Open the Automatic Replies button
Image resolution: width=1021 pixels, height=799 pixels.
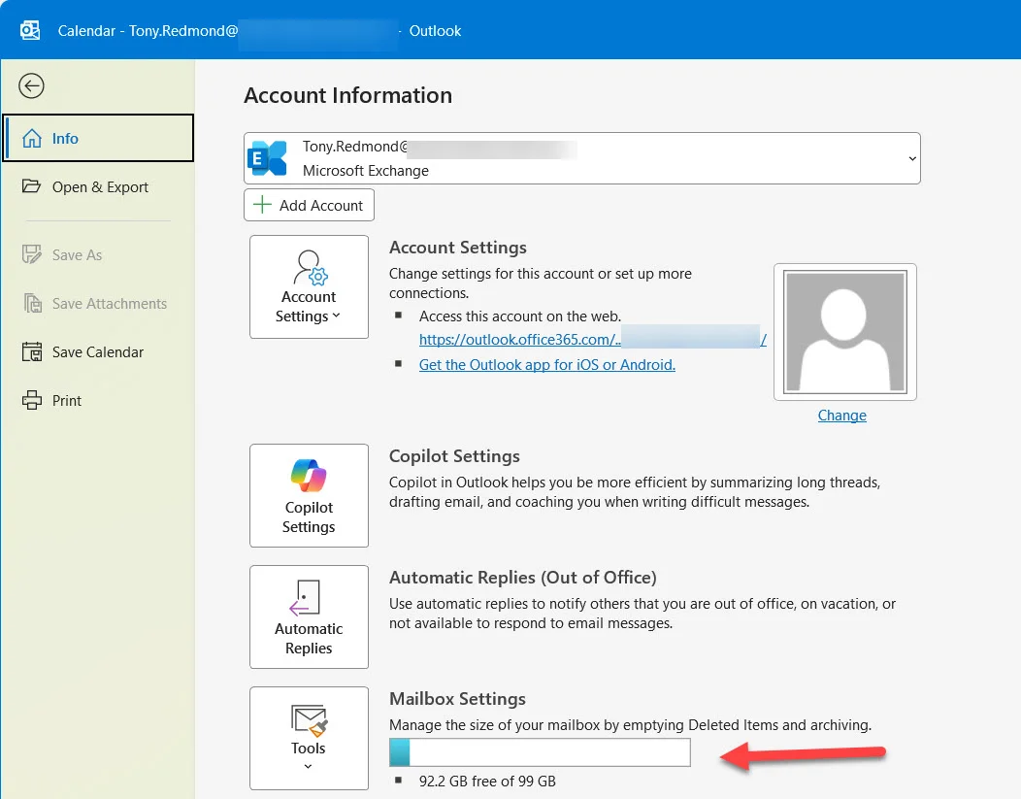(309, 616)
